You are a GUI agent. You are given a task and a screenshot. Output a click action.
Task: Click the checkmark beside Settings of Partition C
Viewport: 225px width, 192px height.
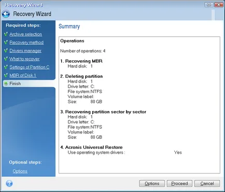tap(6, 67)
